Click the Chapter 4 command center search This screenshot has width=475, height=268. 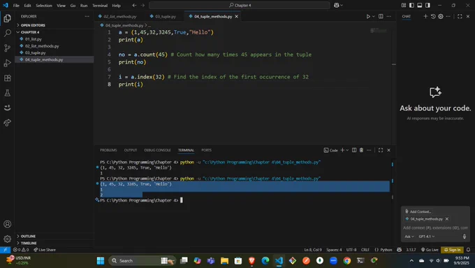point(240,5)
